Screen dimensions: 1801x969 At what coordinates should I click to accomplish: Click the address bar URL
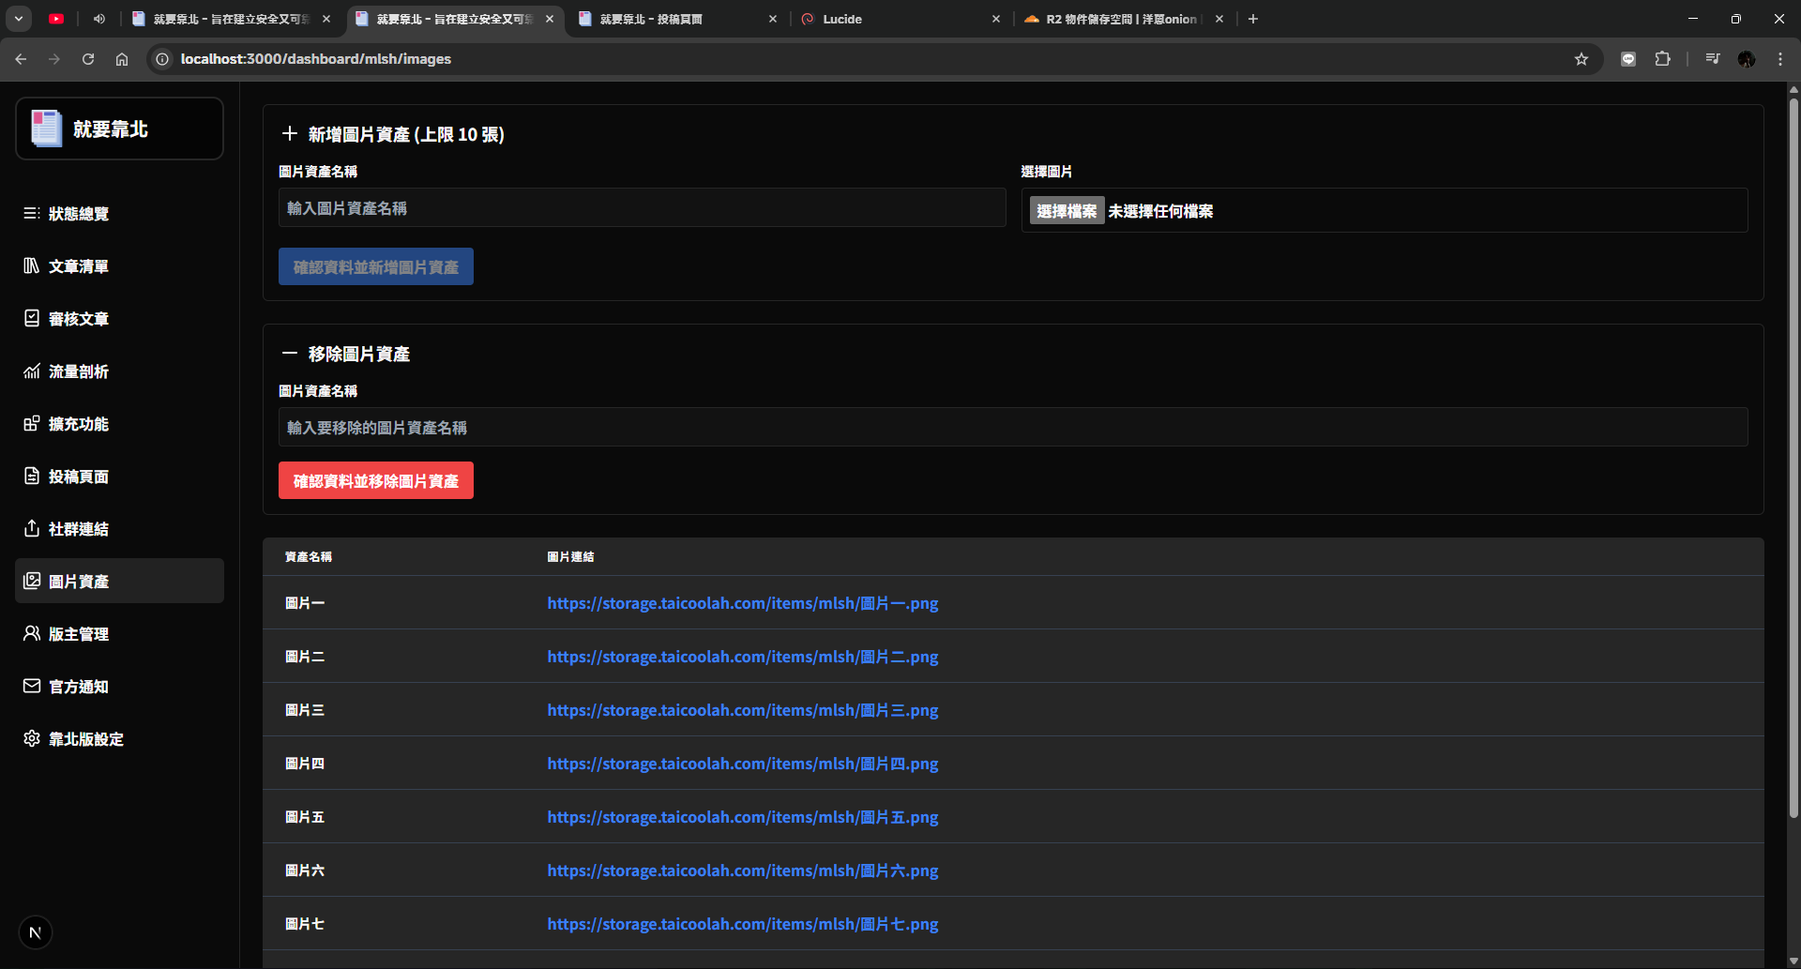[x=316, y=59]
